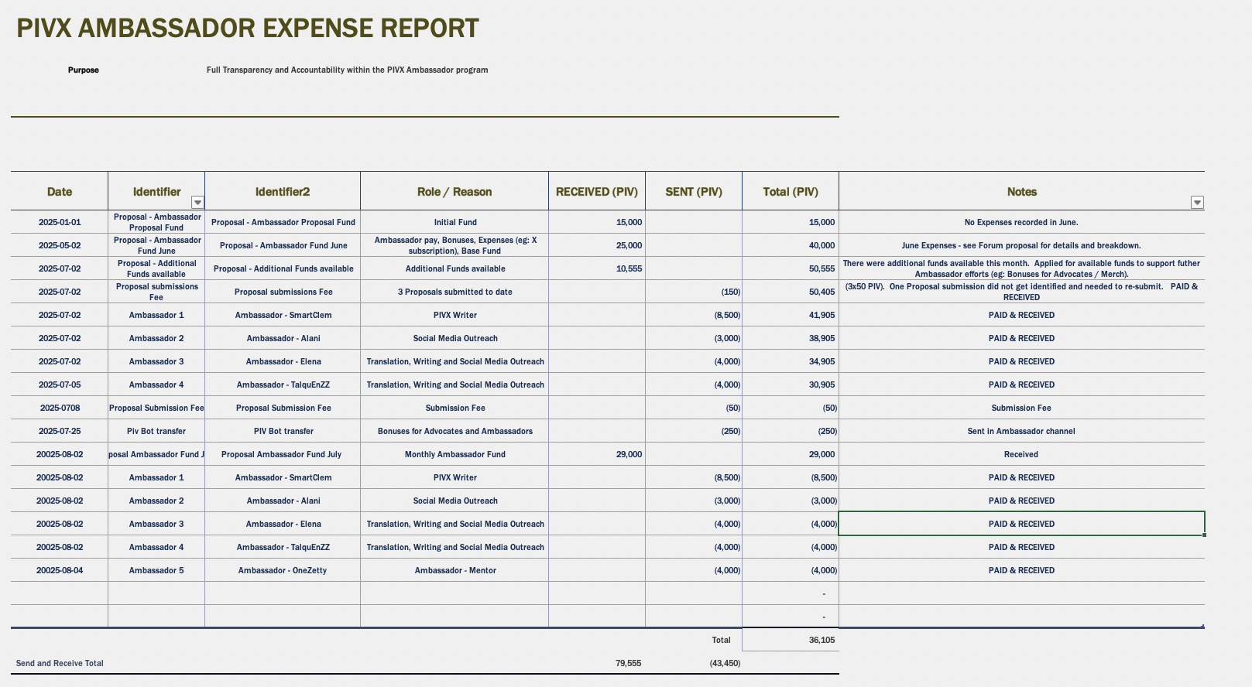Select running total 41,905

(x=791, y=315)
